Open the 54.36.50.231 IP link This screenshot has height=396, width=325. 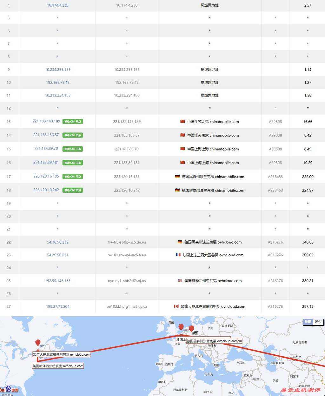pyautogui.click(x=58, y=255)
